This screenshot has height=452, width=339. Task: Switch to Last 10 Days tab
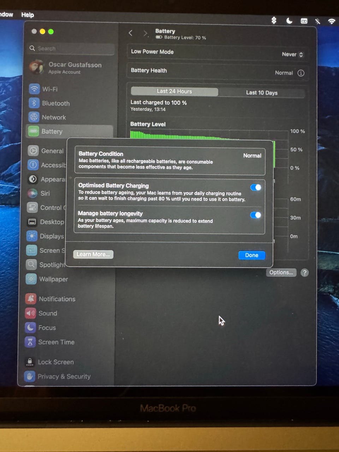262,93
